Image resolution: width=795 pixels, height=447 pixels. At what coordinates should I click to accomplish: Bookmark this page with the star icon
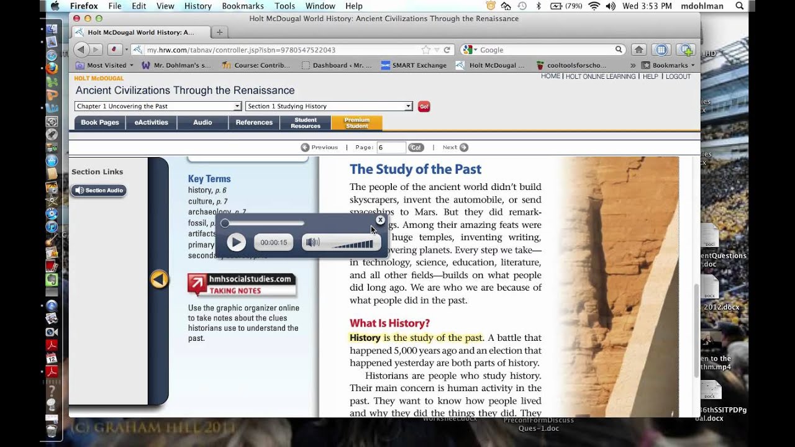[x=426, y=50]
